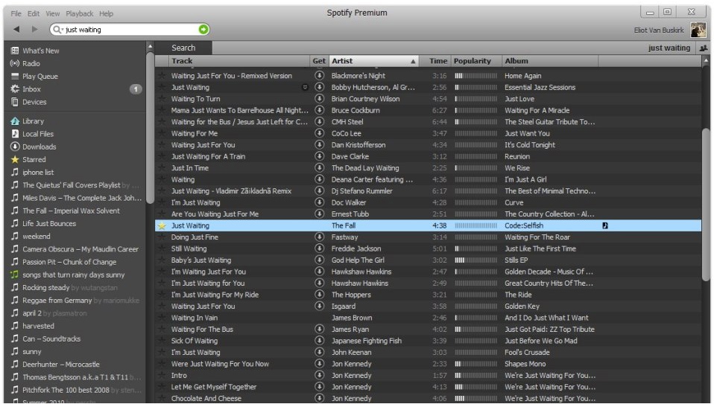Screen dimensions: 714x407
Task: Open artist James Brown link
Action: 352,318
